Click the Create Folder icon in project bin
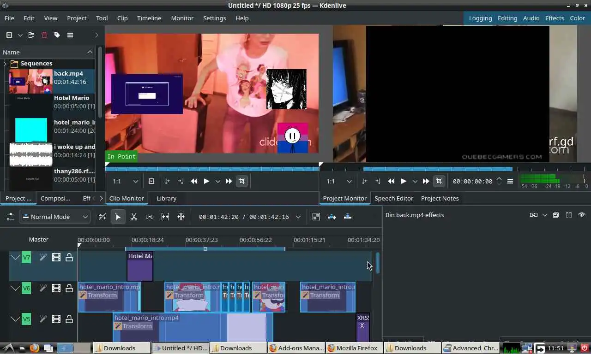The image size is (591, 354). coord(31,35)
